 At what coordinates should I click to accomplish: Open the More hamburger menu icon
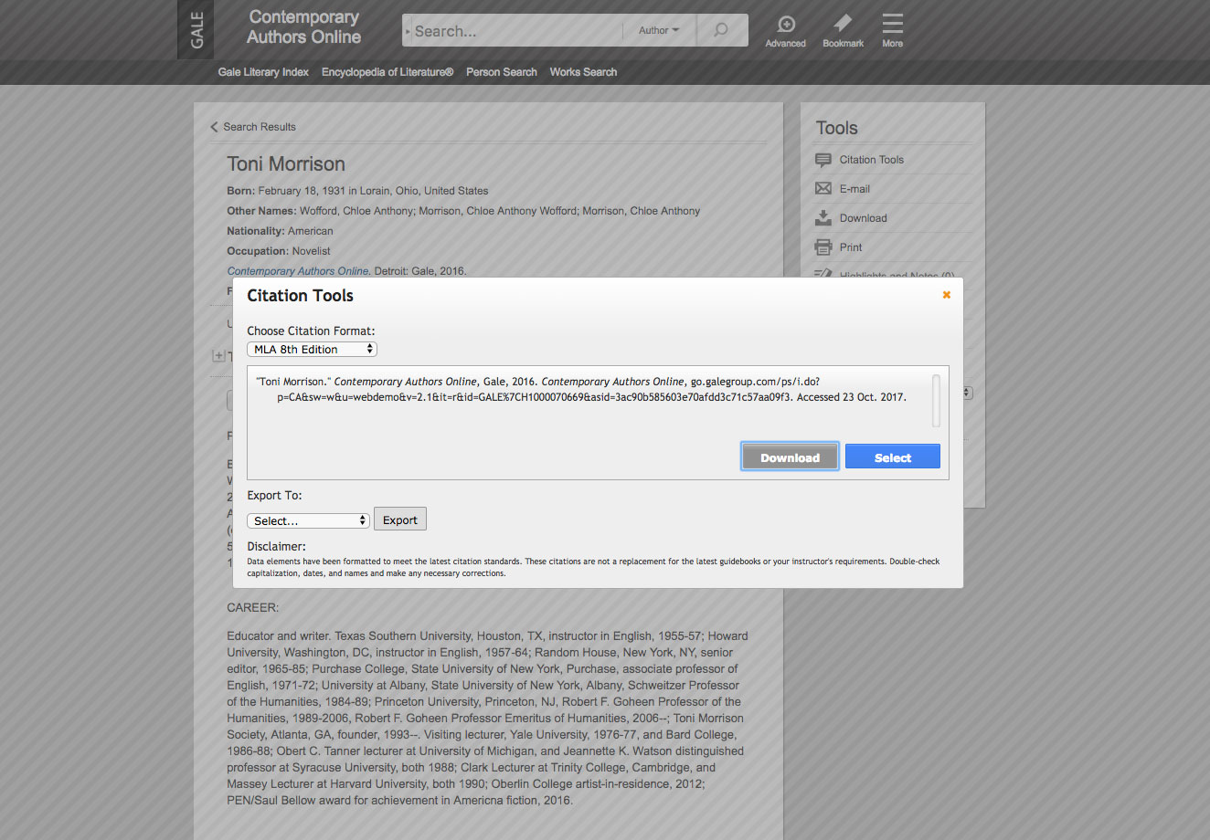[893, 23]
